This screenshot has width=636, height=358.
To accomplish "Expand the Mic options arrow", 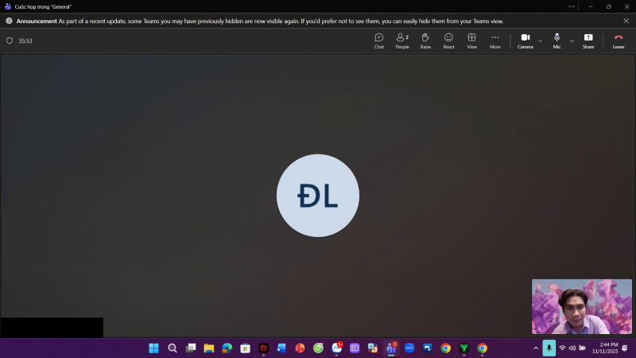I will click(x=571, y=41).
